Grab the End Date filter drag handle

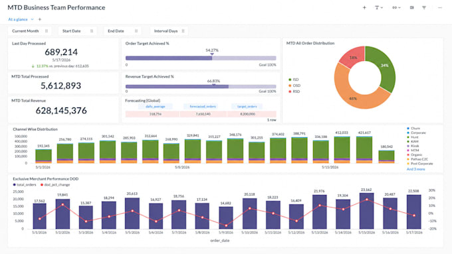pos(136,31)
